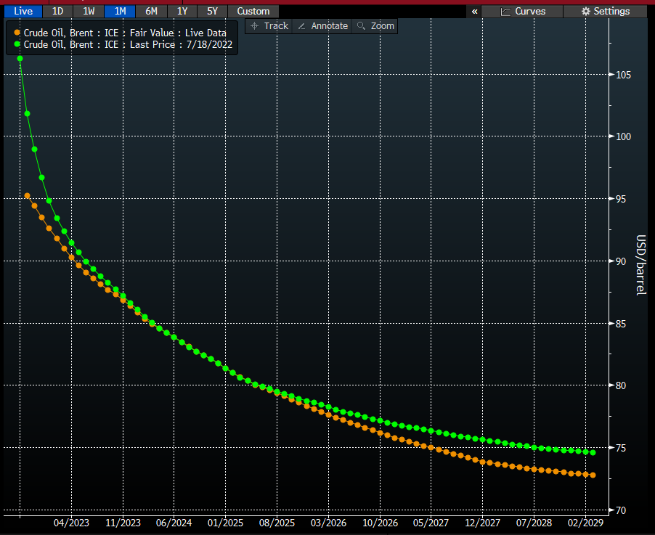Collapse panel with double chevron arrow

(x=475, y=12)
